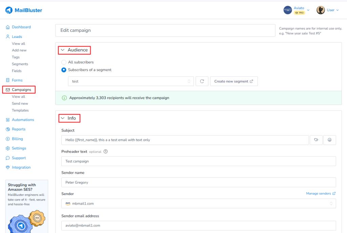Open Tags under Leads
This screenshot has height=233, width=347.
[16, 57]
